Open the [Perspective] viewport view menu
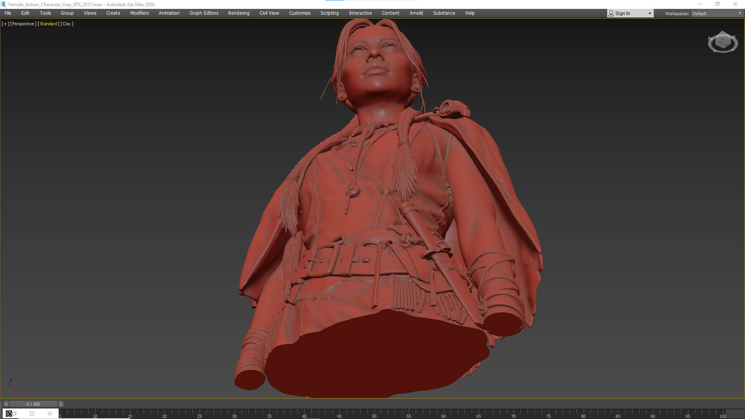The width and height of the screenshot is (745, 419). click(x=23, y=24)
